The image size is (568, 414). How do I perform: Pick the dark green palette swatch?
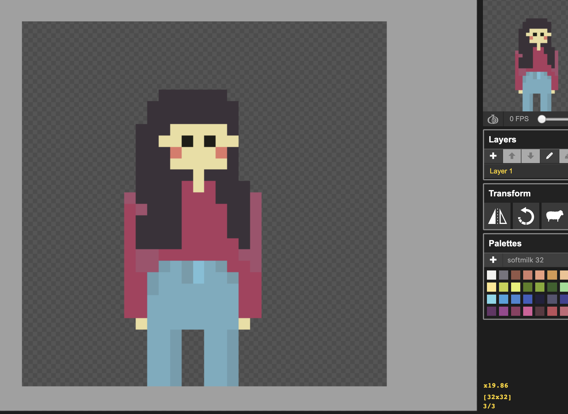coord(552,287)
